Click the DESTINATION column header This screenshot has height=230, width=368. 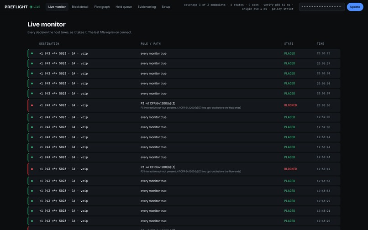click(x=49, y=44)
